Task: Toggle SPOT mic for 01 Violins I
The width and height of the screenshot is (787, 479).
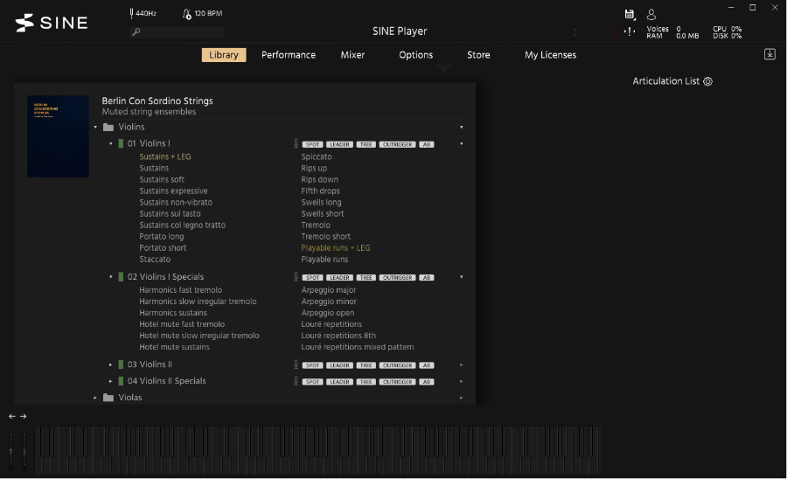Action: pyautogui.click(x=312, y=144)
